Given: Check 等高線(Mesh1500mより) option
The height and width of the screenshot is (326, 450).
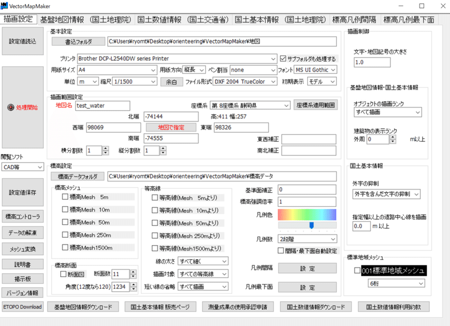Looking at the screenshot, I should pyautogui.click(x=155, y=248).
